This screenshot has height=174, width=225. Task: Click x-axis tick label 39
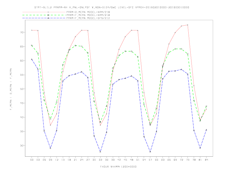tap(113, 160)
